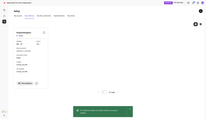Viewport: 206px width, 119px height.
Task: Go to previous page arrow
Action: (98, 92)
